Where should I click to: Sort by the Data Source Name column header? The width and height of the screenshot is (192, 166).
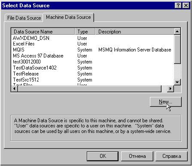tap(43, 32)
